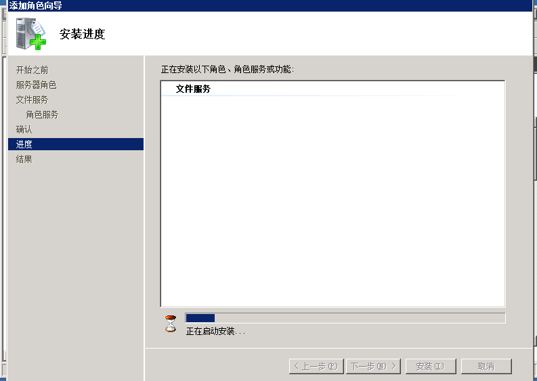The width and height of the screenshot is (537, 381).
Task: Click the 正在安装以下角色 description label
Action: [228, 70]
